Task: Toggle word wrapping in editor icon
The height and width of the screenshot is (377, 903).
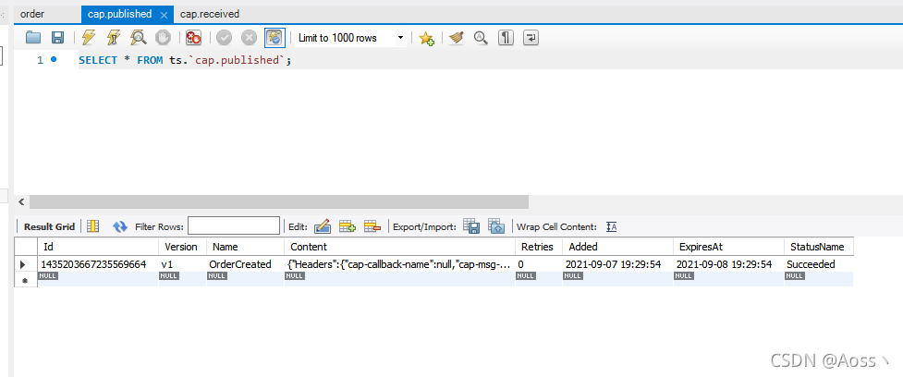Action: [x=531, y=38]
